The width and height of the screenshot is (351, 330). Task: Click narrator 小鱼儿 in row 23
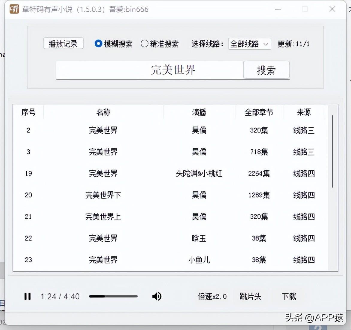pyautogui.click(x=199, y=260)
